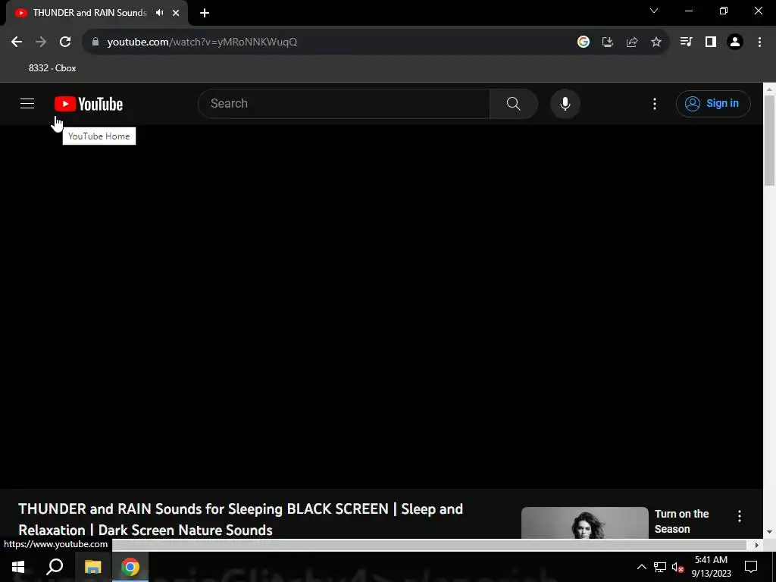Open Chrome profile avatar

[735, 42]
